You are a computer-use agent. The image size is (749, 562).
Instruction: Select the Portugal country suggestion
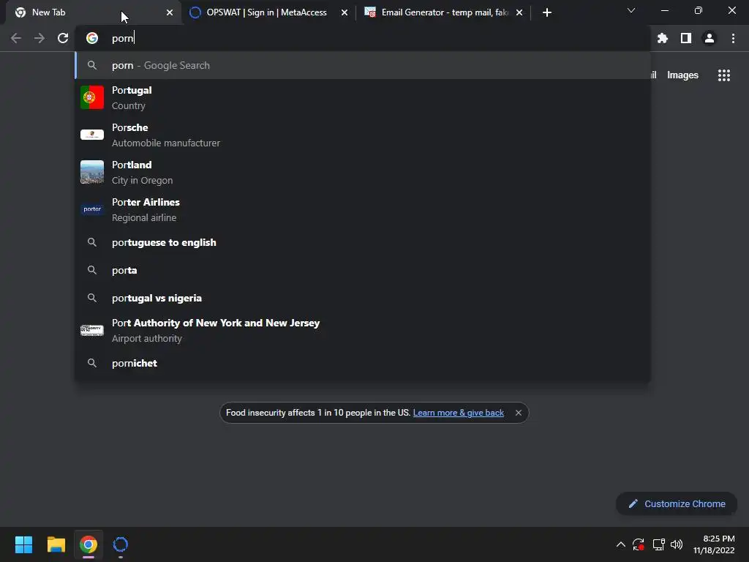click(363, 97)
